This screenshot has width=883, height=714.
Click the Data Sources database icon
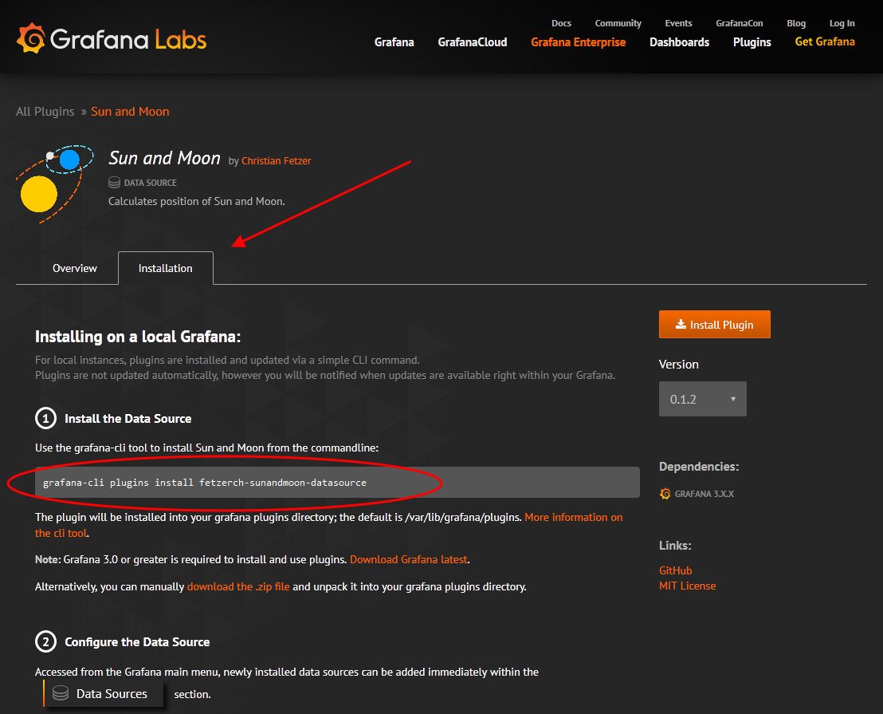point(60,694)
